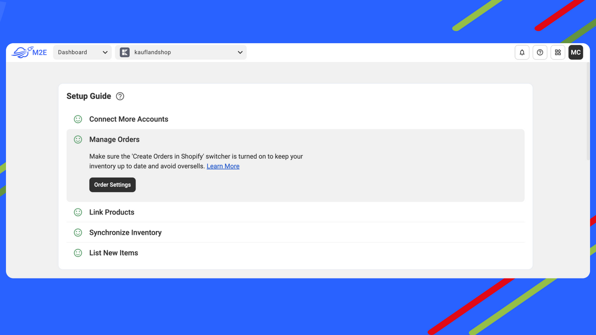Screen dimensions: 596x335
Task: Click smiley icon beside Link Products
Action: tap(78, 212)
